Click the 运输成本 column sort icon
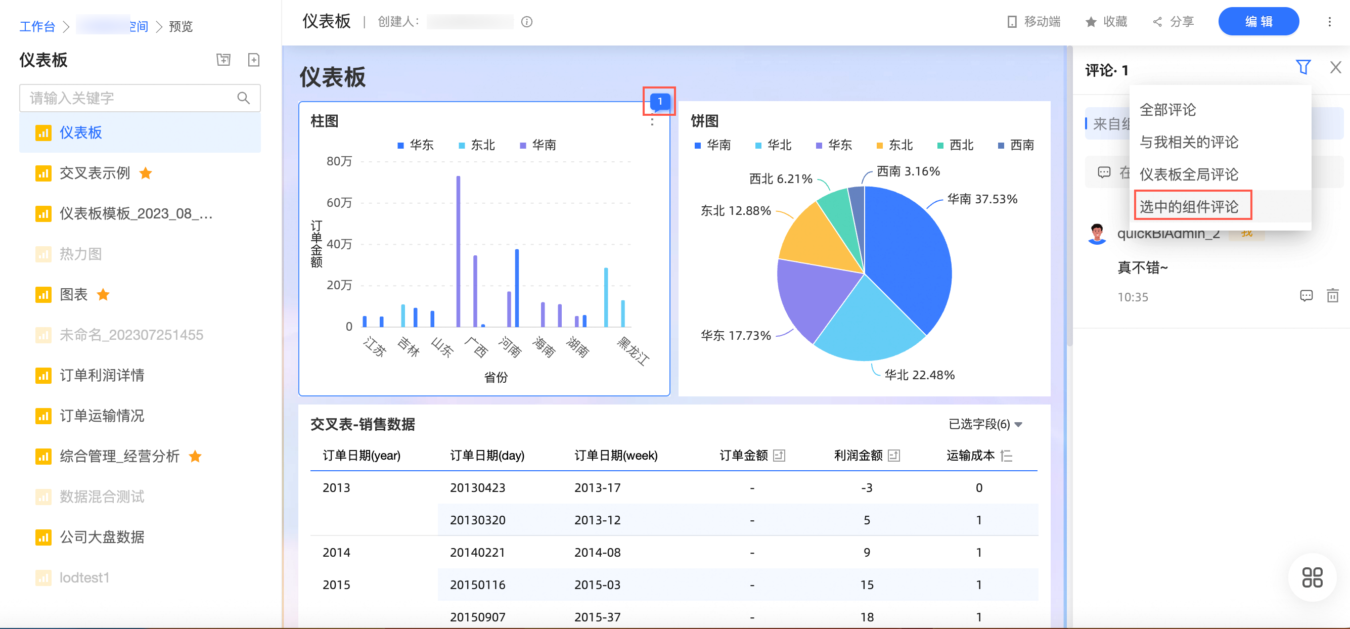1350x629 pixels. [1006, 456]
